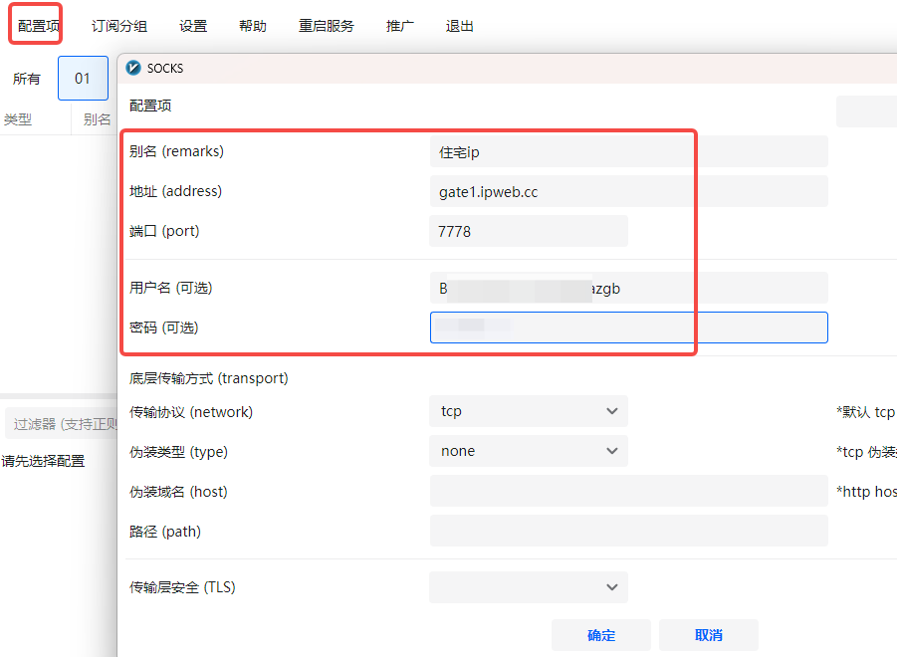Click the 类型 column header
Image resolution: width=897 pixels, height=657 pixels.
(18, 118)
